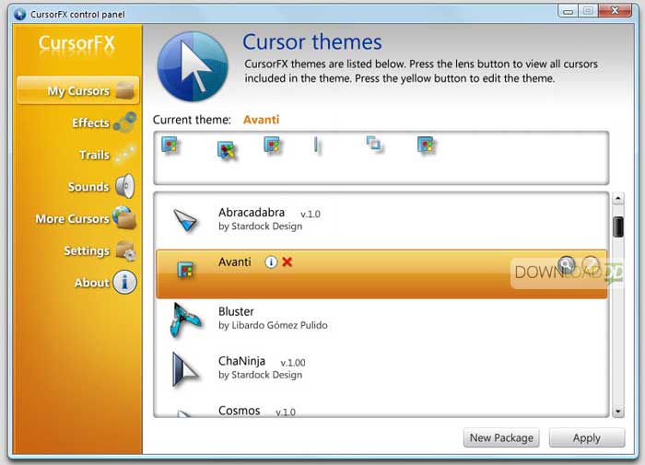Click New Package button
This screenshot has width=645, height=465.
(501, 438)
